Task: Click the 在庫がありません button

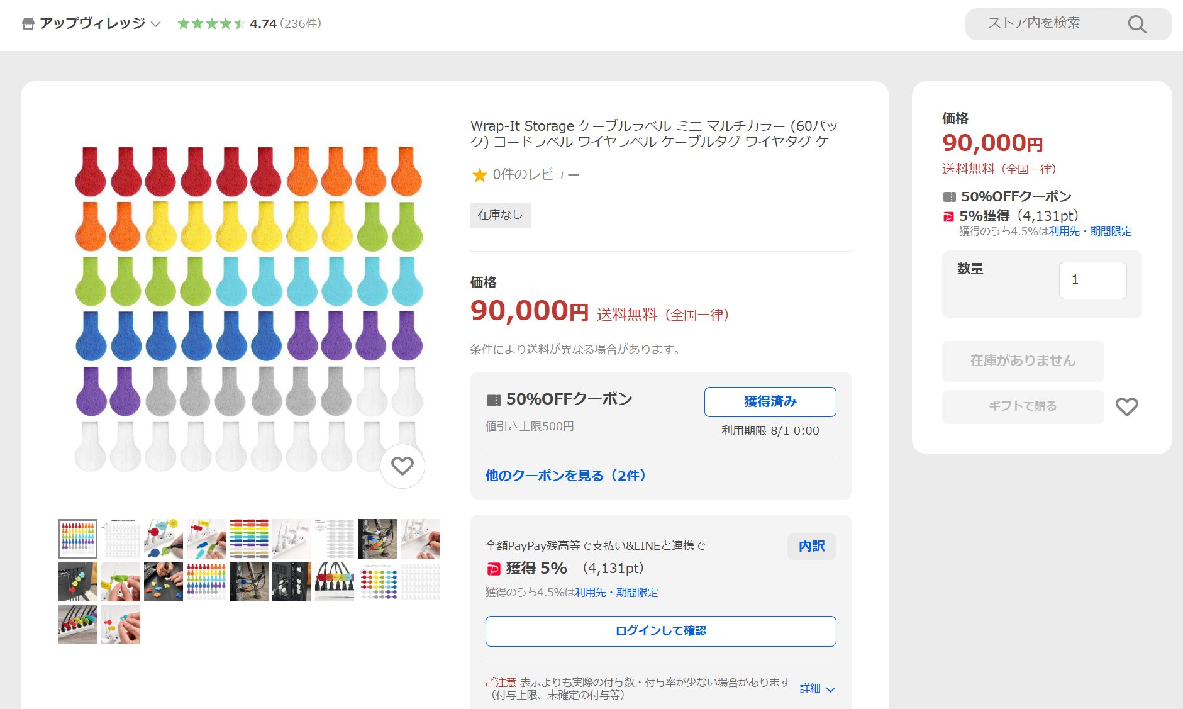Action: click(1023, 361)
